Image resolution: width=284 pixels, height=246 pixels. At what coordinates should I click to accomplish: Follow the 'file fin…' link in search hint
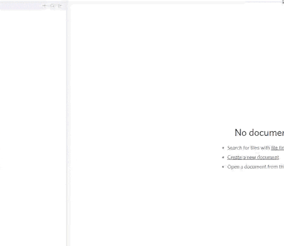(x=278, y=148)
